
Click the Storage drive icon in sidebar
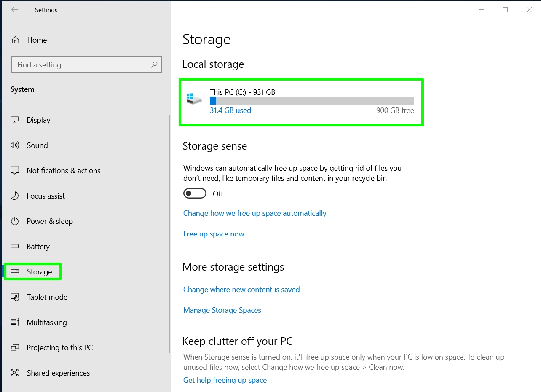tap(15, 271)
